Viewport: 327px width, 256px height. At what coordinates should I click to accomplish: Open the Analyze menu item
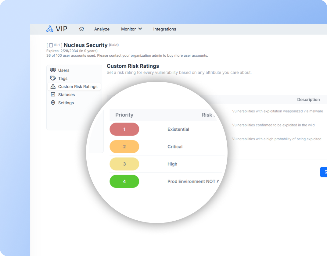click(x=102, y=29)
